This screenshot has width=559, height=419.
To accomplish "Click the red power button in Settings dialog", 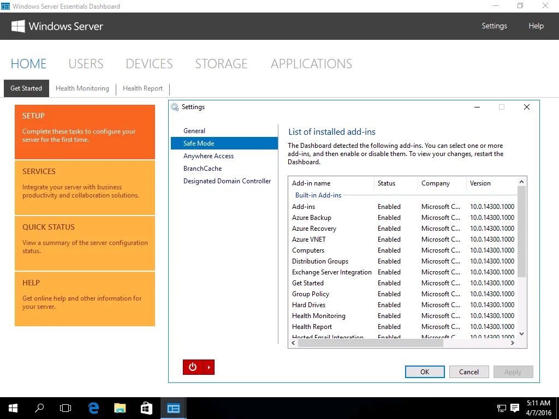I will pyautogui.click(x=193, y=367).
